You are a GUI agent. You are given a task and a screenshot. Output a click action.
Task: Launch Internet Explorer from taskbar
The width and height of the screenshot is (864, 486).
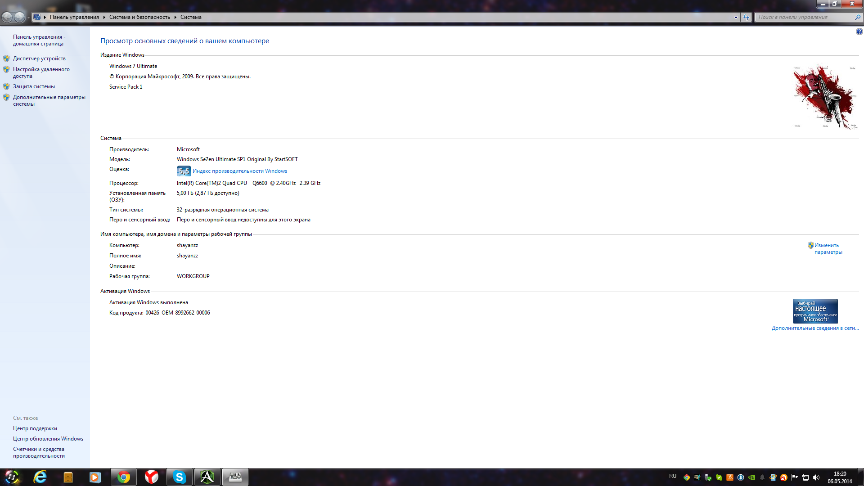[40, 477]
